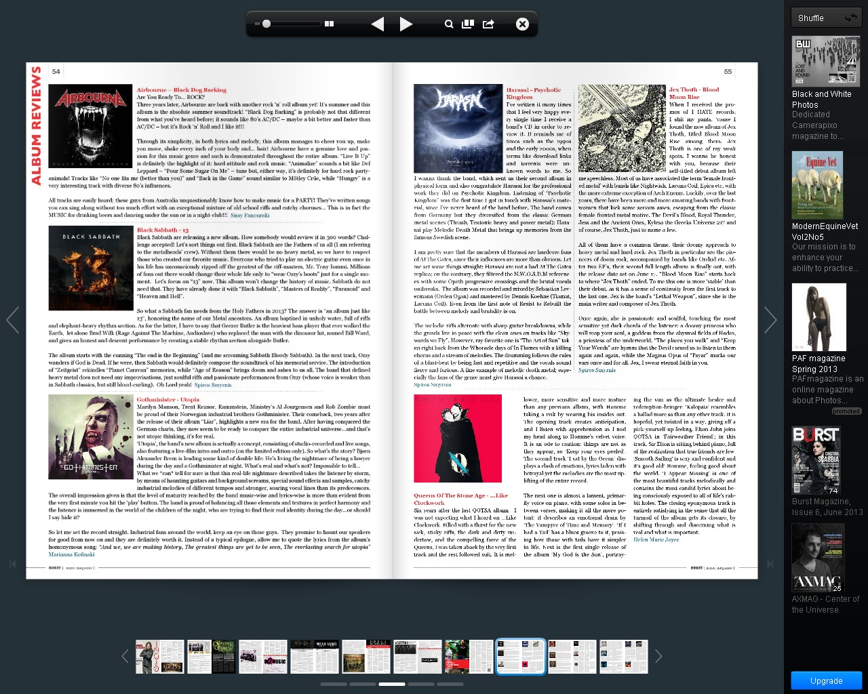
Task: Jump to last page icon at bottom right
Action: pos(770,563)
